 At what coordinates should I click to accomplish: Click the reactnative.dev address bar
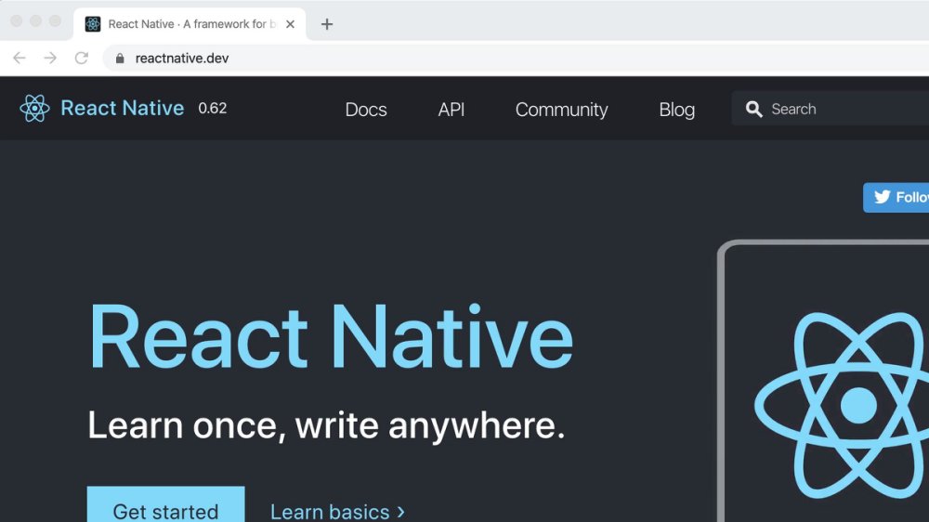tap(516, 59)
